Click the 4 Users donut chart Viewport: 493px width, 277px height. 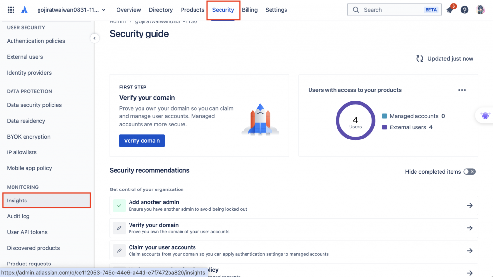coord(355,121)
